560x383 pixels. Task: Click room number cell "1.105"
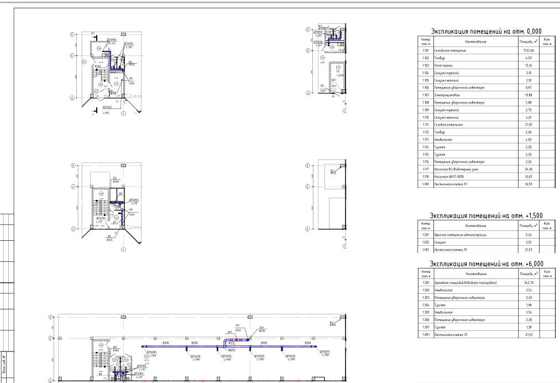click(426, 80)
